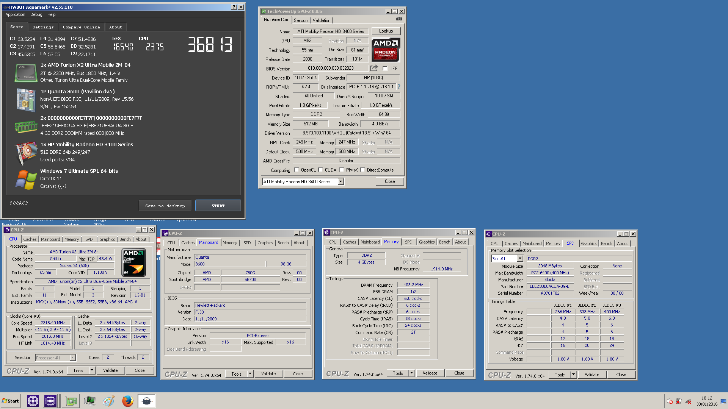Click the graphics card icon in Aquamark

[26, 153]
